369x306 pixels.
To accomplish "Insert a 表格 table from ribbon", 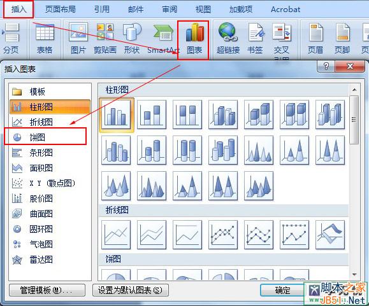I will tap(45, 39).
